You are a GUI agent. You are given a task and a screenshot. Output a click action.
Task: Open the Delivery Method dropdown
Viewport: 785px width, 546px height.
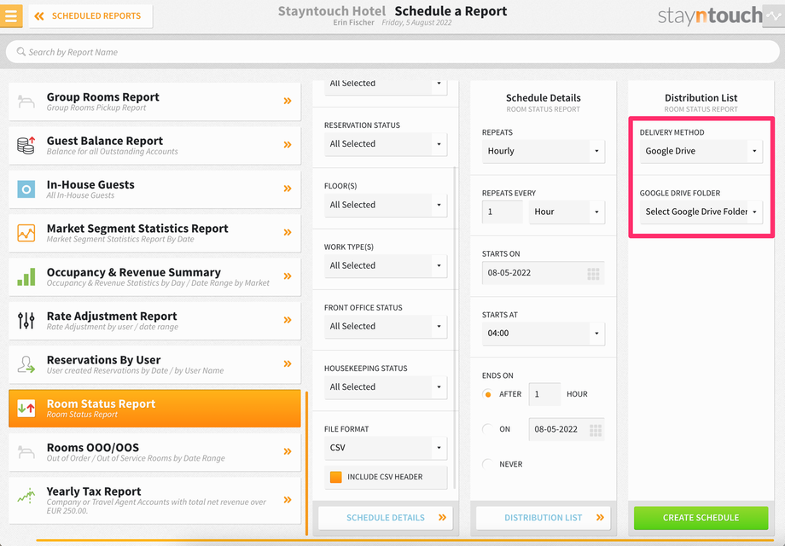pyautogui.click(x=701, y=151)
